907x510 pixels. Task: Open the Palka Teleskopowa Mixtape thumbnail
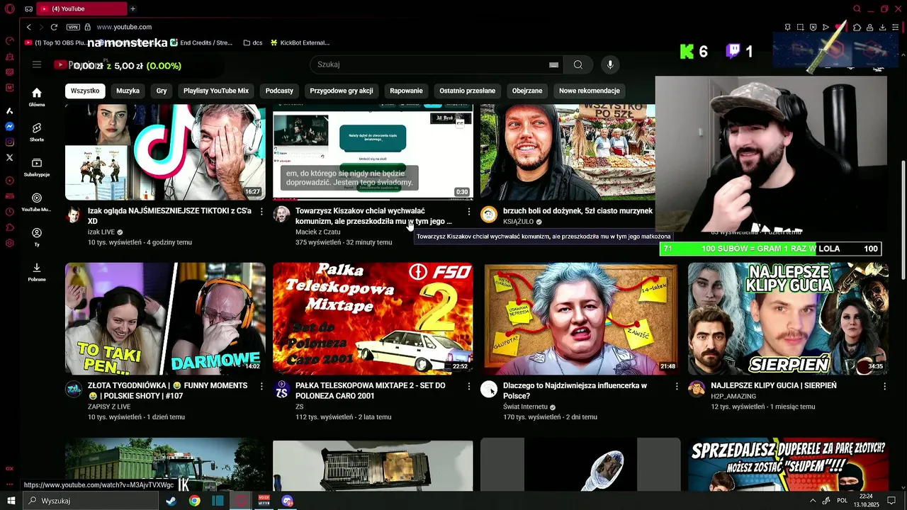click(x=373, y=319)
